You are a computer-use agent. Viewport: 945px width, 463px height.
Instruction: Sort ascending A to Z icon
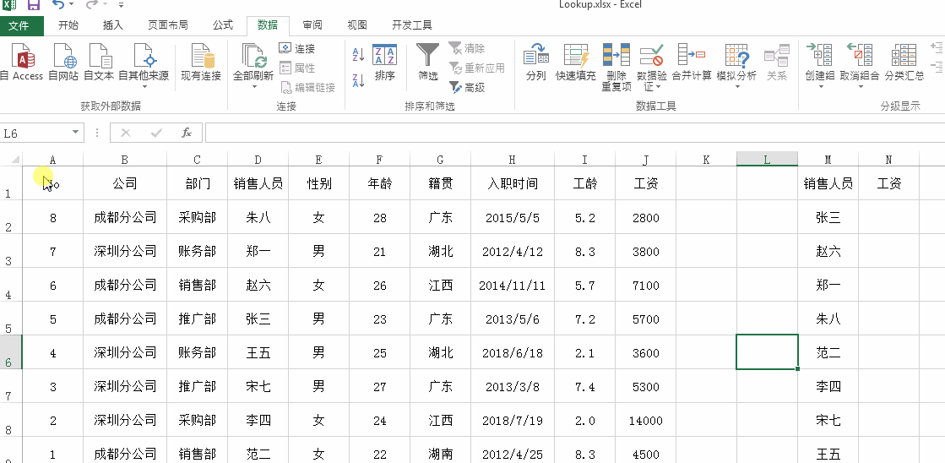pyautogui.click(x=358, y=55)
